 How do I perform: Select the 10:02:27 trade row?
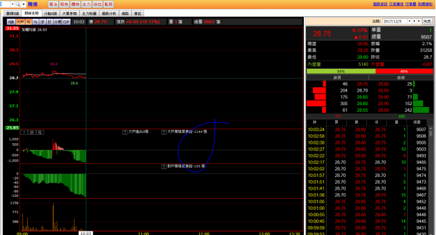coord(367,149)
